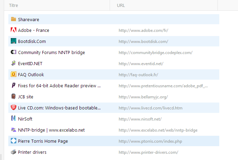The image size is (238, 160).
Task: Click the EventID.NET favicon
Action: 13,63
